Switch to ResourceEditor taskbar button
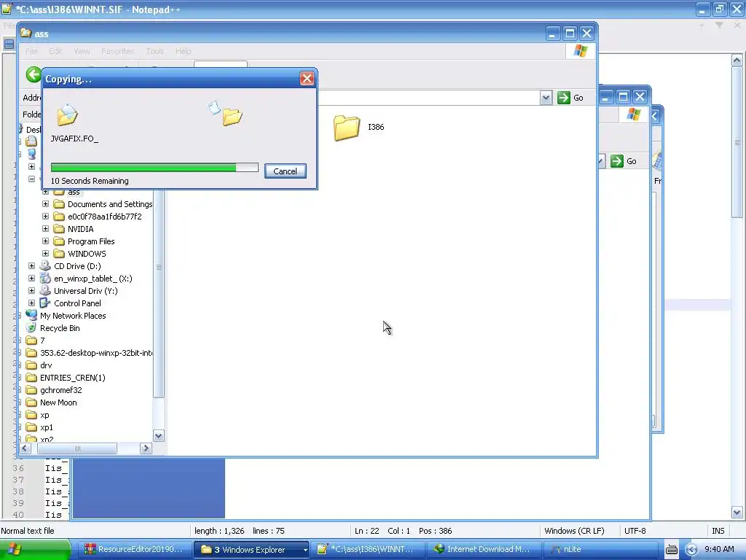Viewport: 746px width, 560px height. [x=134, y=549]
